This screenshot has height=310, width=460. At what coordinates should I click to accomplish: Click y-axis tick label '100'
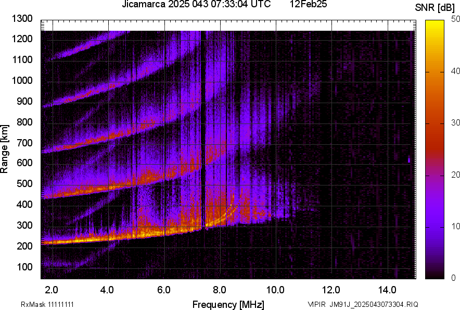pos(24,267)
